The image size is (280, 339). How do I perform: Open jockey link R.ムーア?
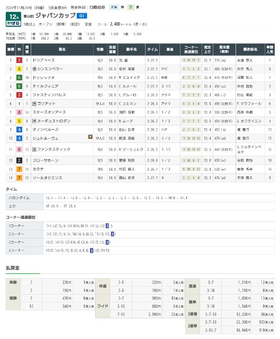click(x=126, y=121)
